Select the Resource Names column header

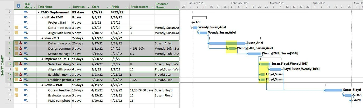pos(167,6)
